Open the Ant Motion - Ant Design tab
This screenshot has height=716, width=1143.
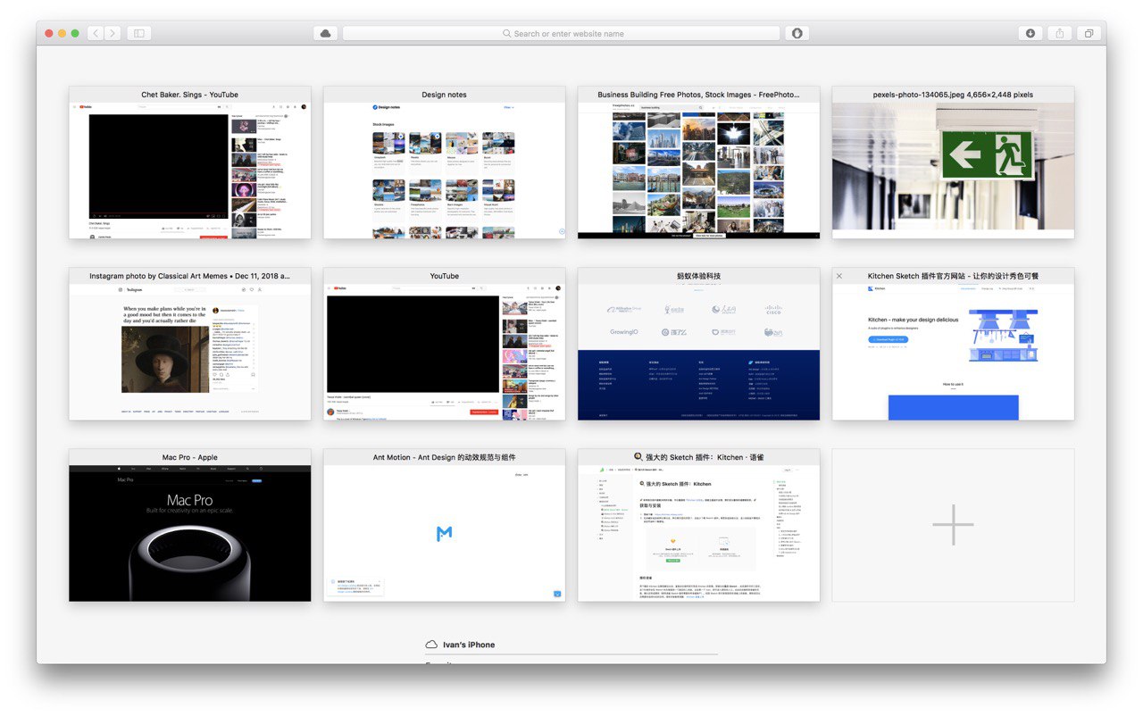click(x=444, y=525)
